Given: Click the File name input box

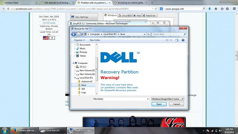Looking at the screenshot, I should coord(125,99).
